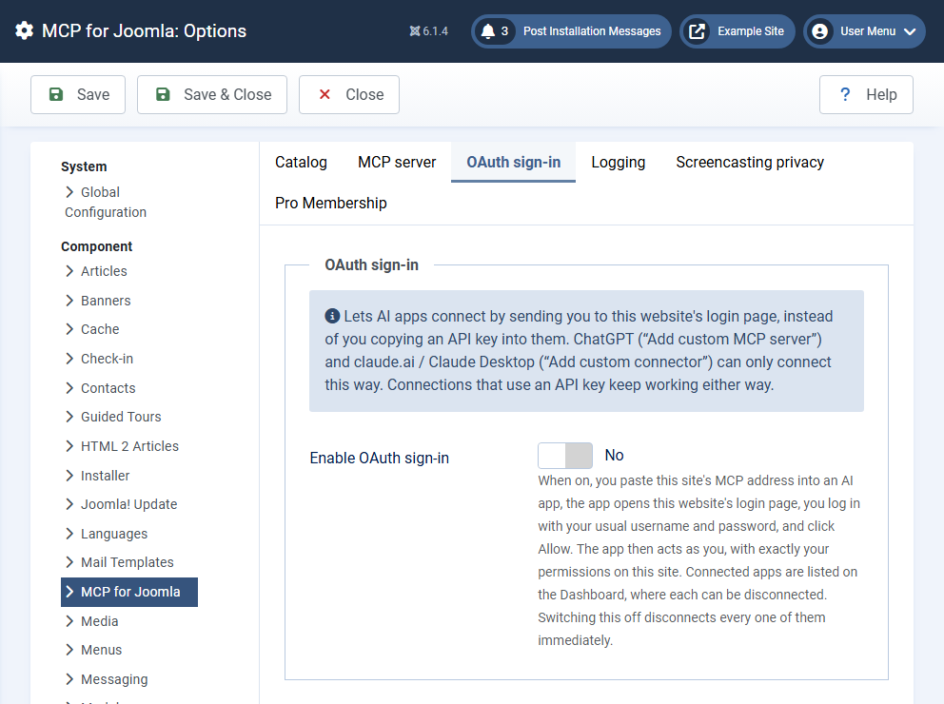Screen dimensions: 944x704
Task: Click the OAuth sign-in fieldset legend
Action: tap(371, 264)
